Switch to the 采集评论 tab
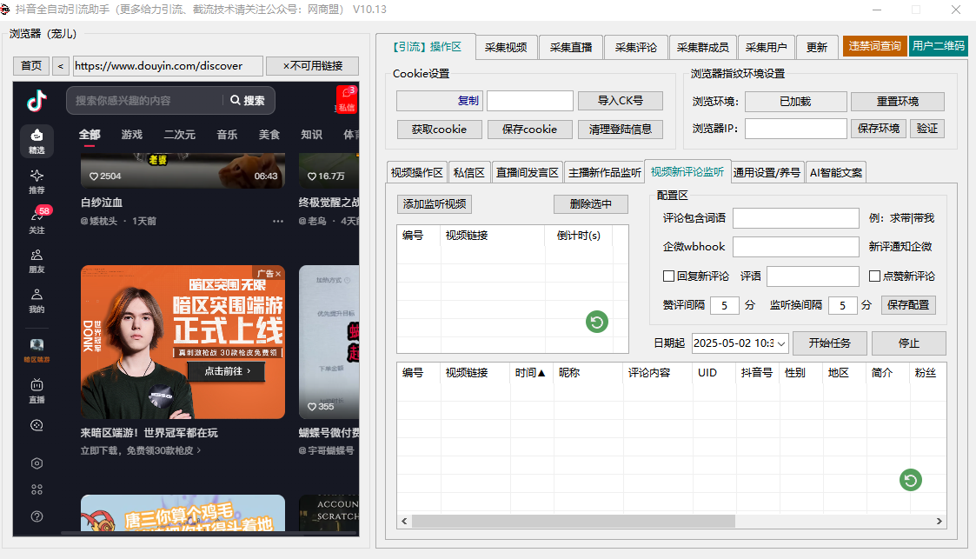Image resolution: width=976 pixels, height=559 pixels. pyautogui.click(x=635, y=47)
